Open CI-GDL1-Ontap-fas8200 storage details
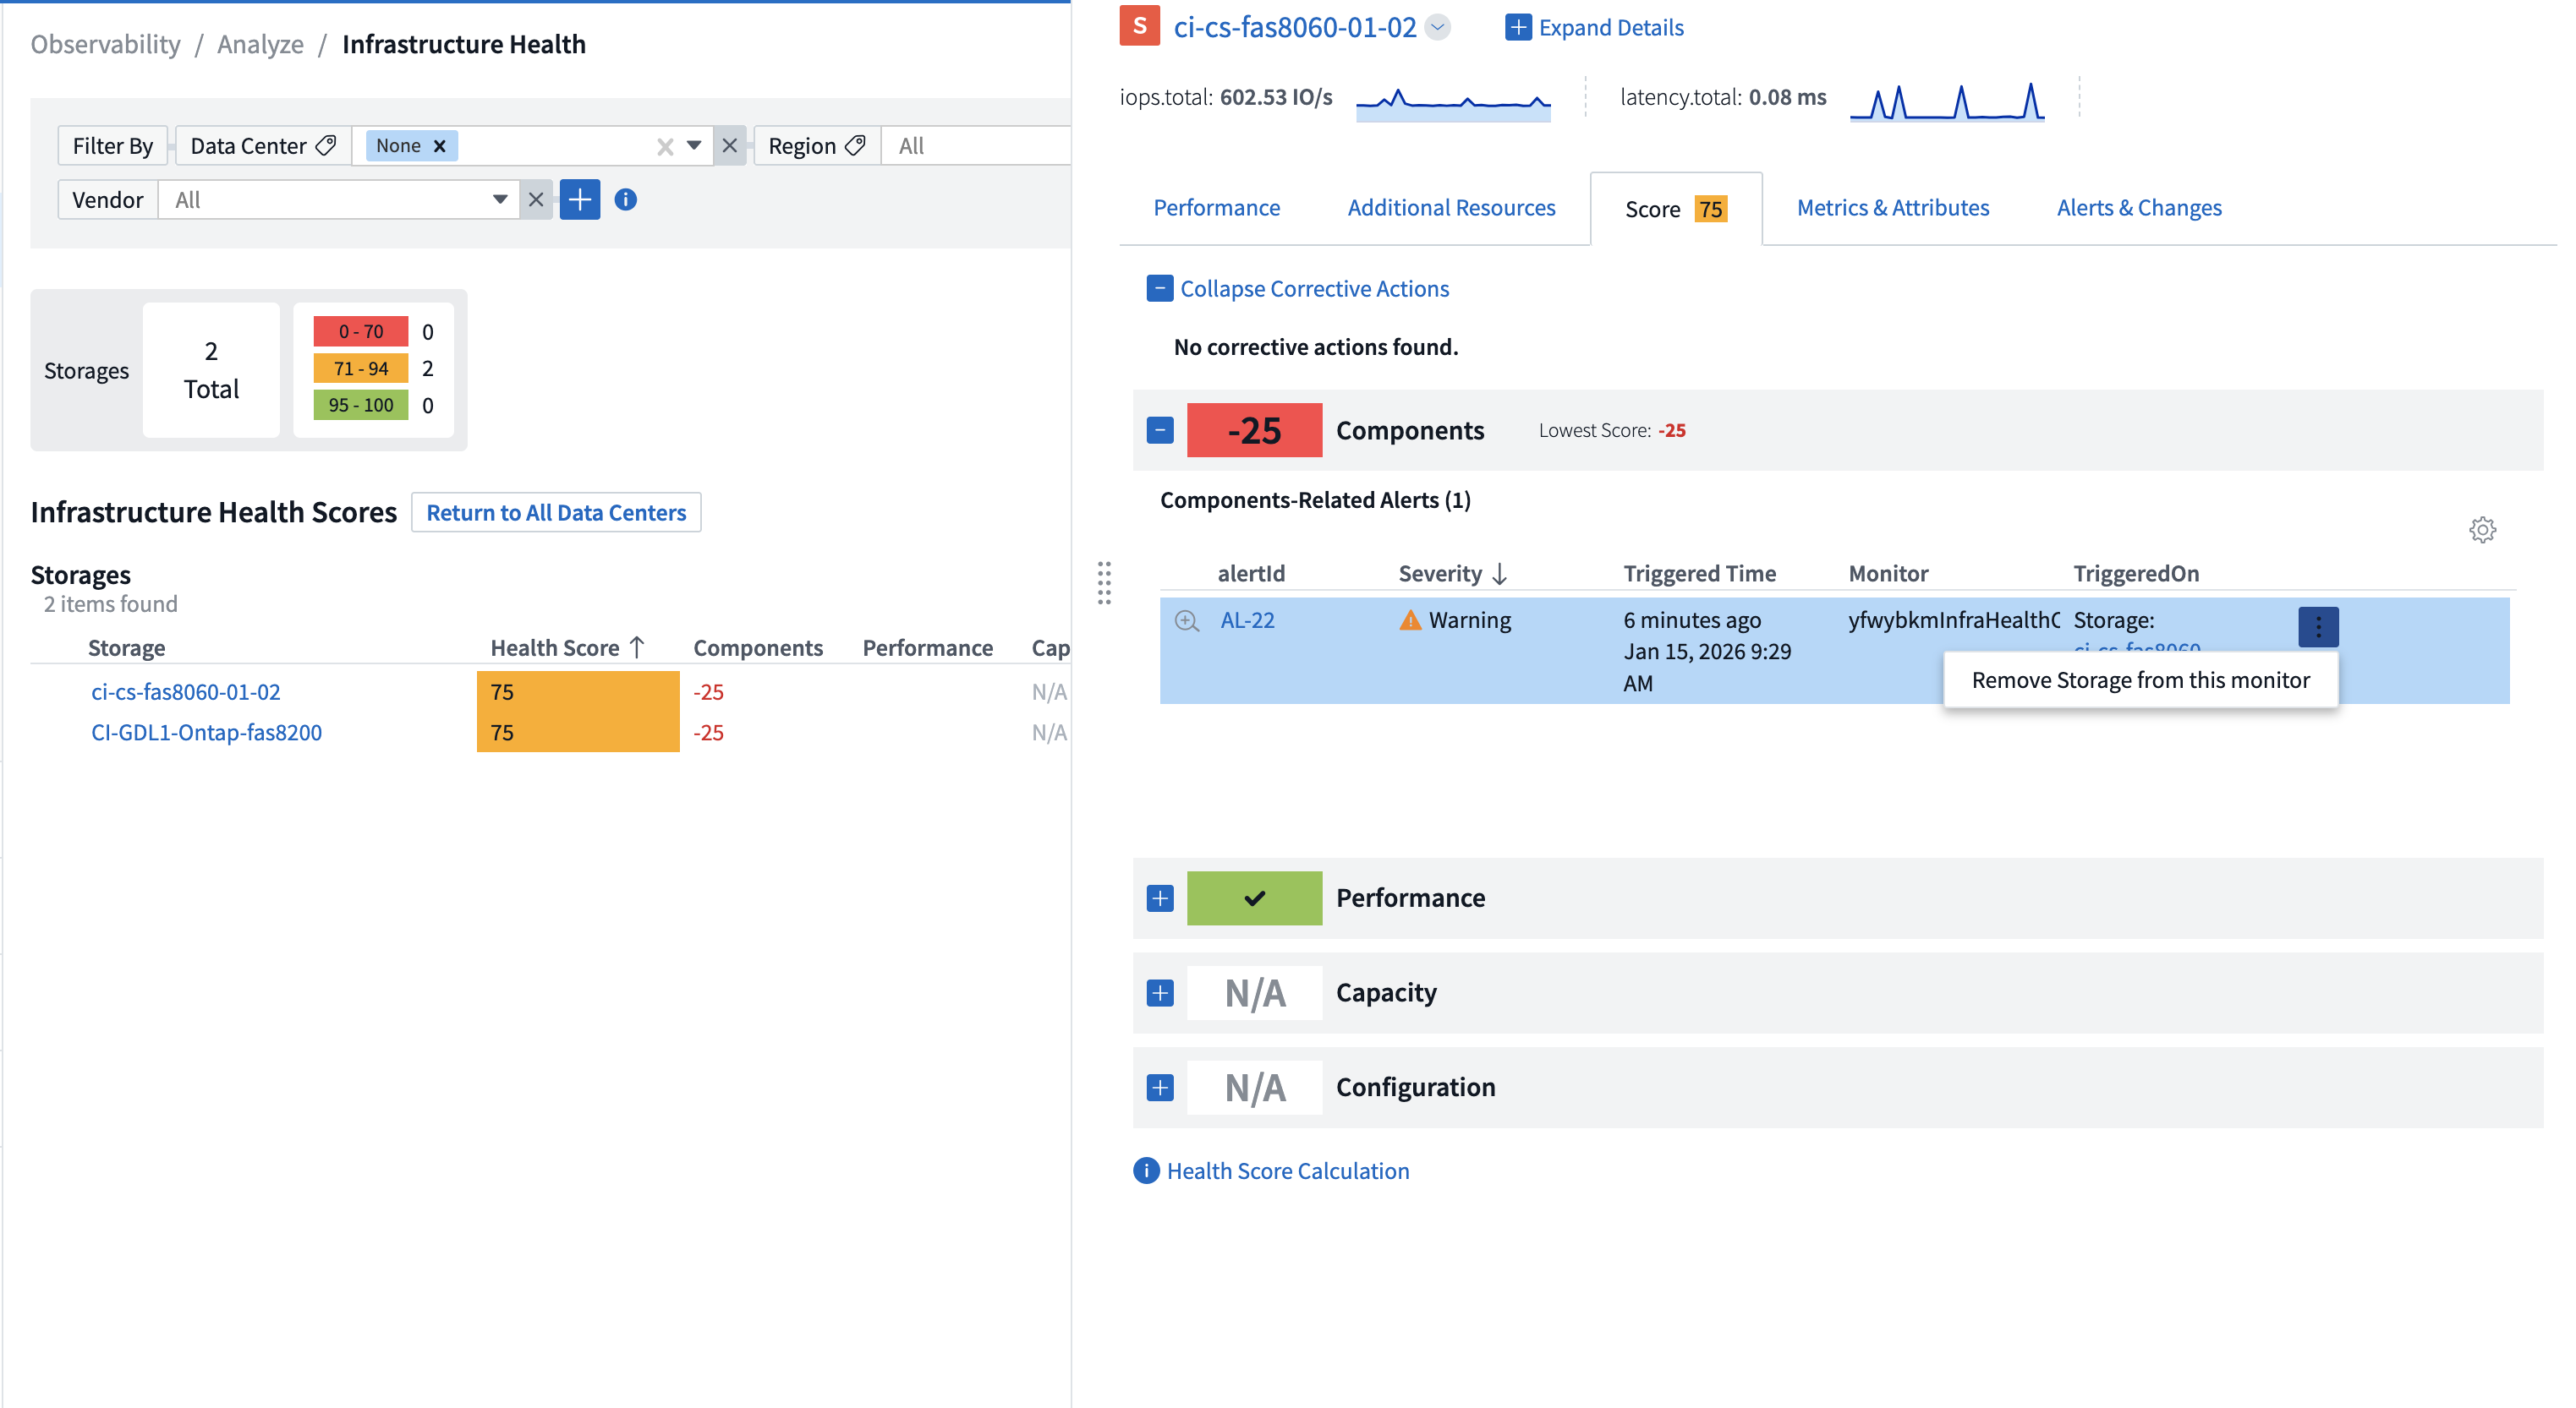 pos(206,732)
